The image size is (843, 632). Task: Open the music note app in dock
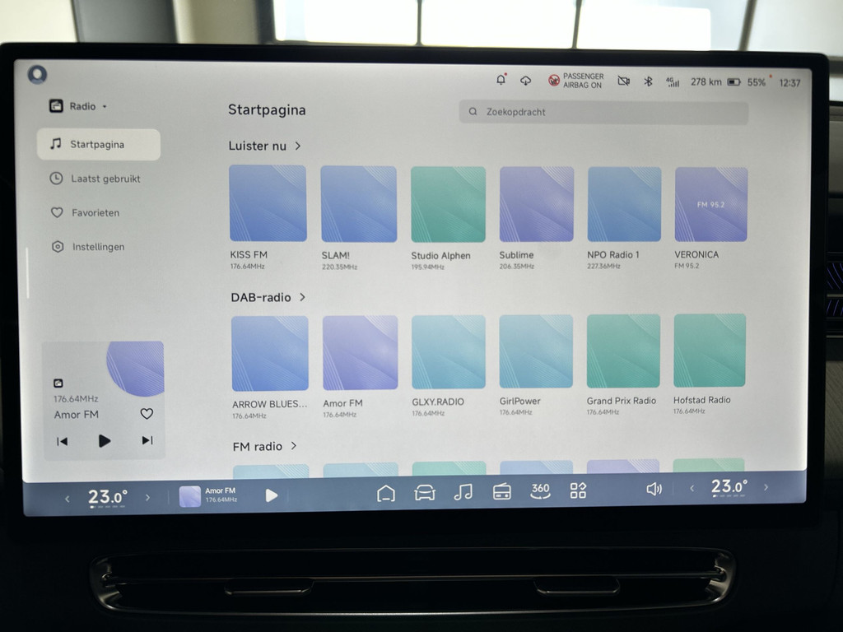[x=463, y=492]
